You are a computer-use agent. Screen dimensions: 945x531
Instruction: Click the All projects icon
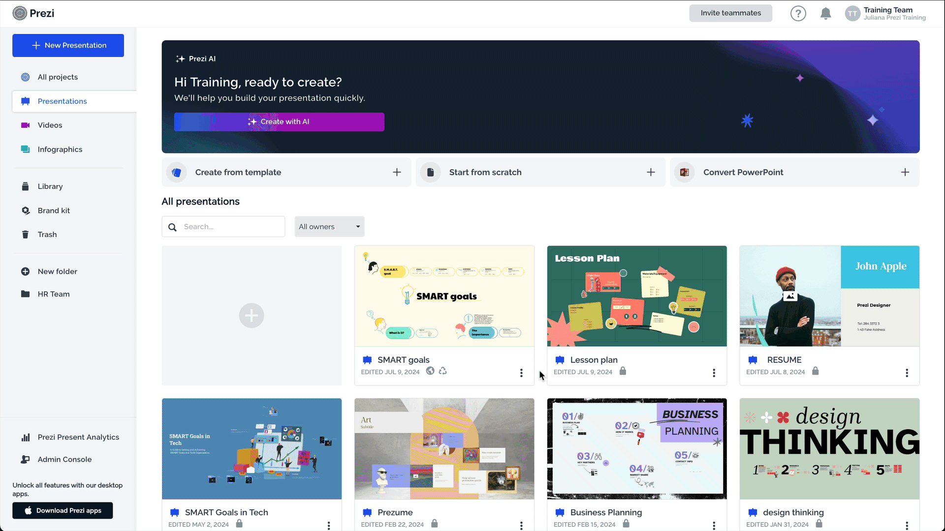coord(26,77)
